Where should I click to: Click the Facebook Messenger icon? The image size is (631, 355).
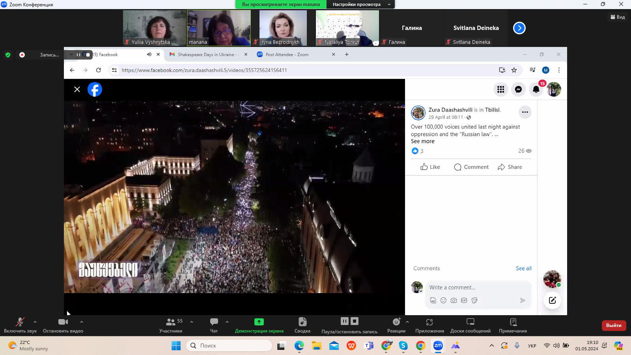point(518,90)
